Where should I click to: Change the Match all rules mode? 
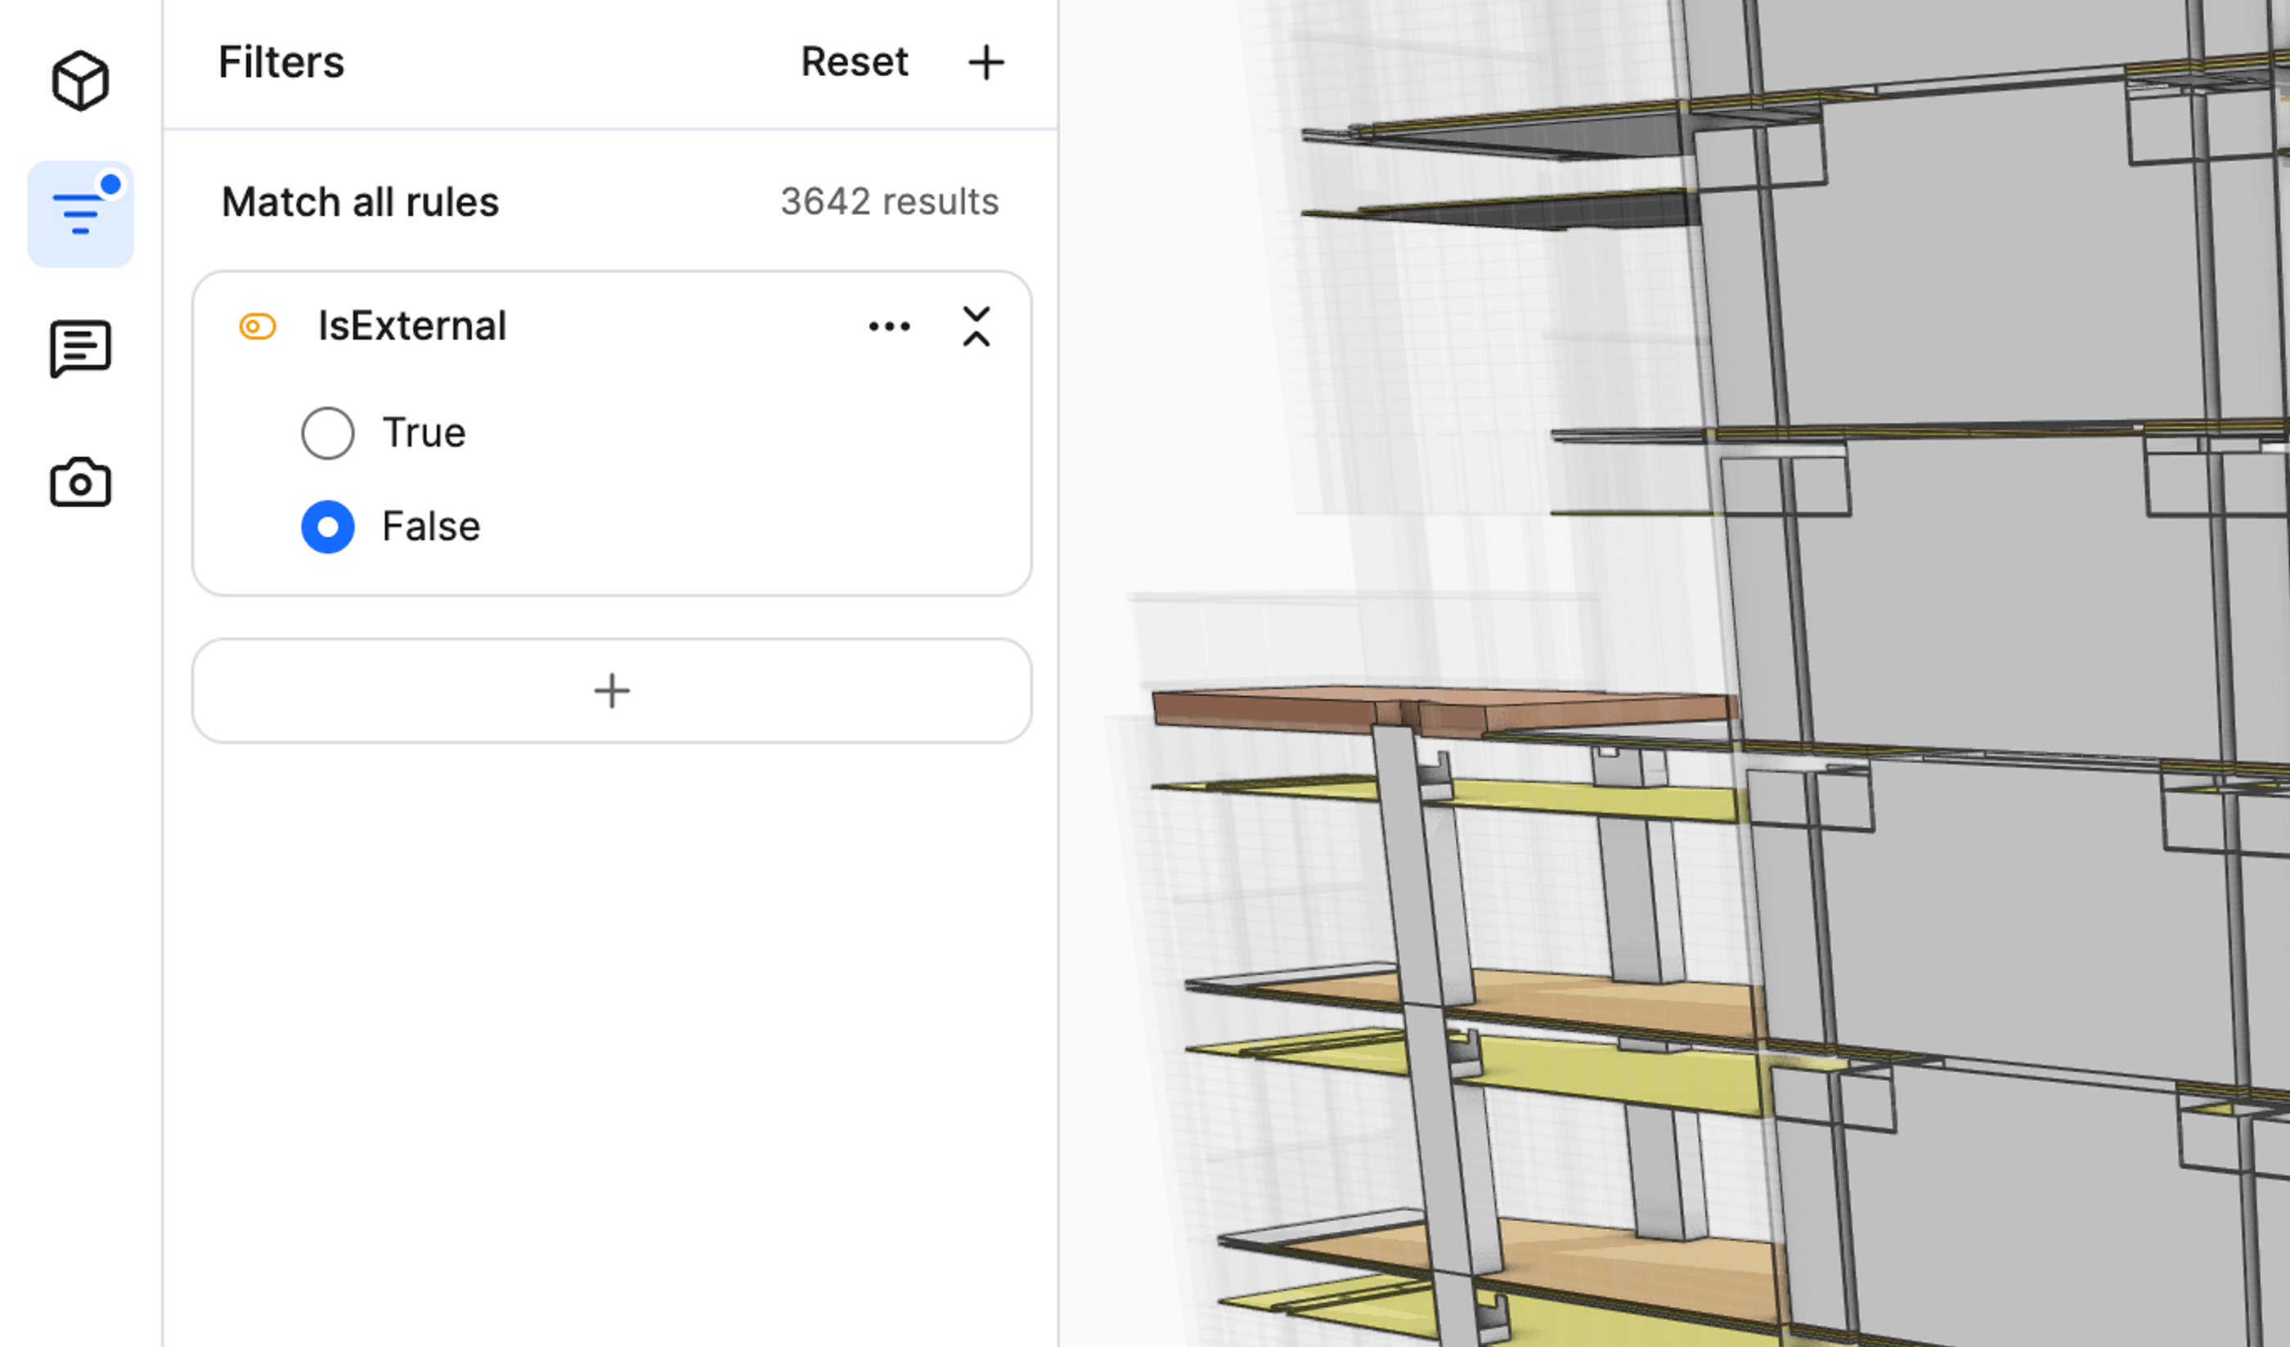pos(360,202)
